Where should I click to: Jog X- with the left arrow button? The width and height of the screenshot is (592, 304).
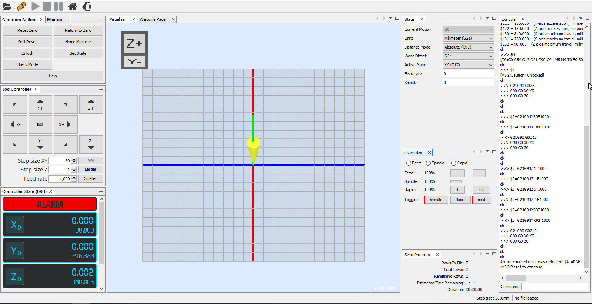coord(15,124)
